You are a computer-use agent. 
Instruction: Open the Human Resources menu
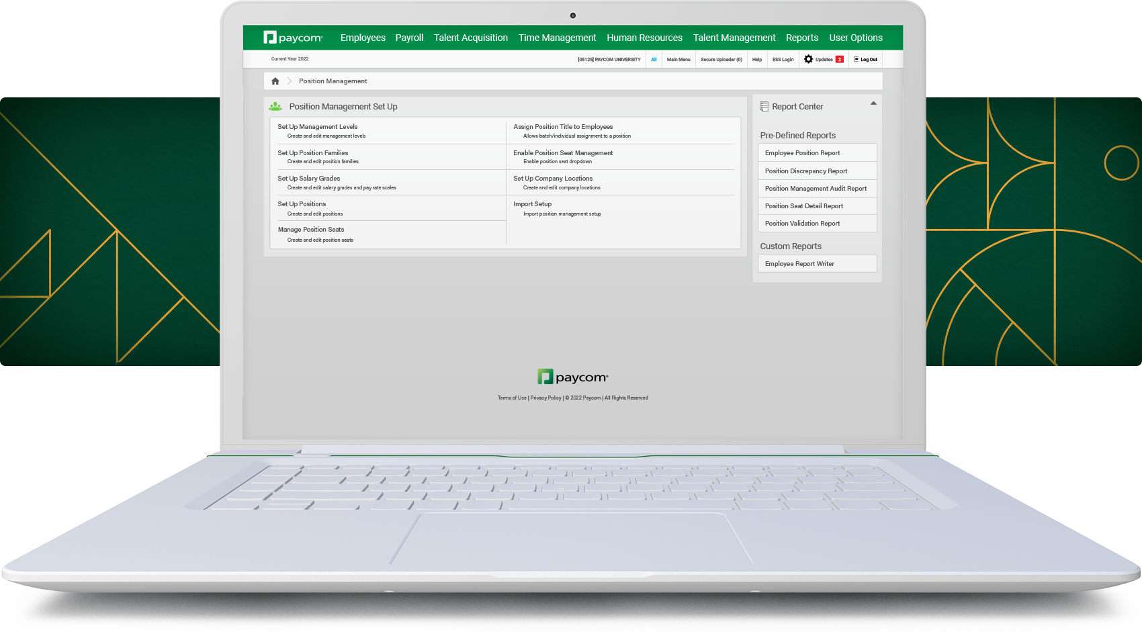point(644,38)
